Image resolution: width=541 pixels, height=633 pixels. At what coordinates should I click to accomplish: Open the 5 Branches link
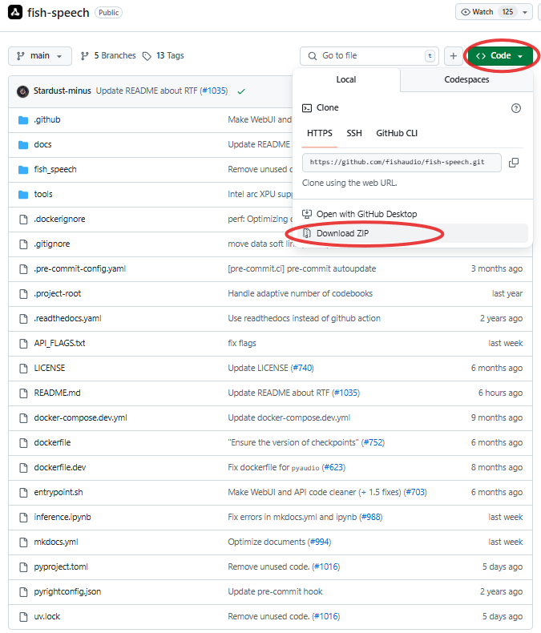(x=108, y=56)
